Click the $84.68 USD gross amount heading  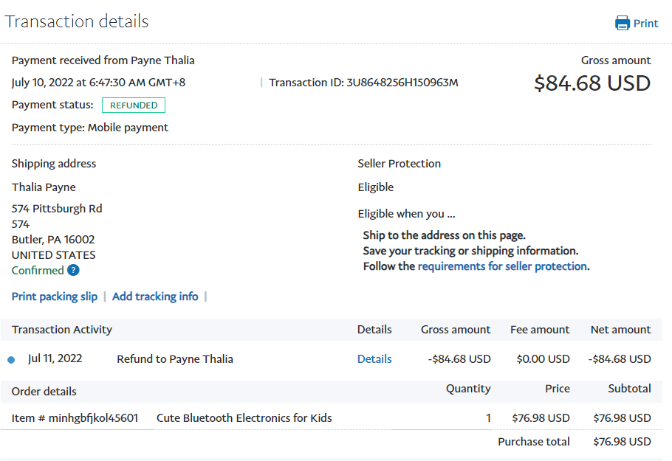(592, 83)
